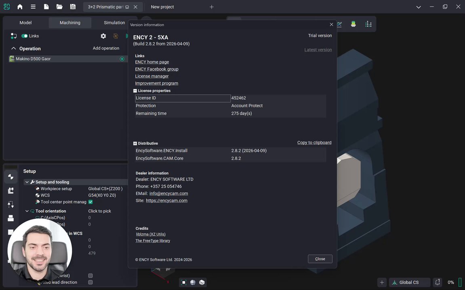Select Makino D500 Gaor machine icon
Screen dimensions: 465x290
coord(12,58)
